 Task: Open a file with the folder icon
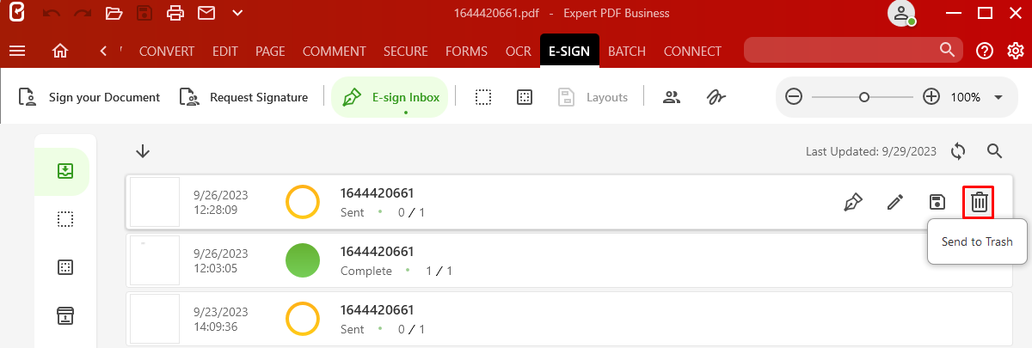pyautogui.click(x=114, y=13)
